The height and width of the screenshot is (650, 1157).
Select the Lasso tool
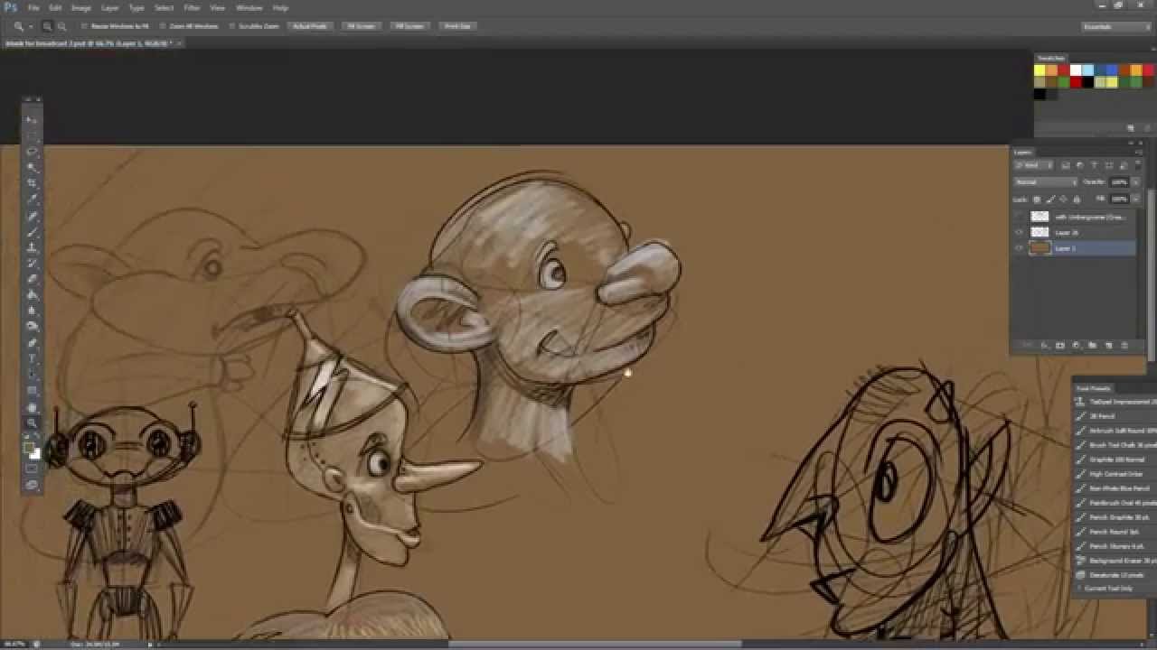point(32,150)
